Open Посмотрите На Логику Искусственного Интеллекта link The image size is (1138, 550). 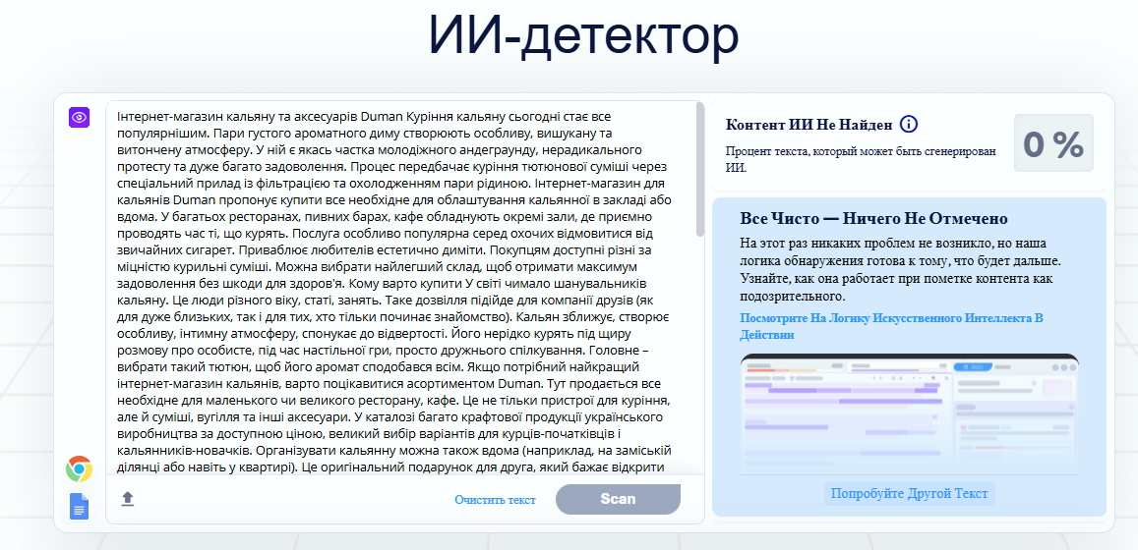click(891, 327)
